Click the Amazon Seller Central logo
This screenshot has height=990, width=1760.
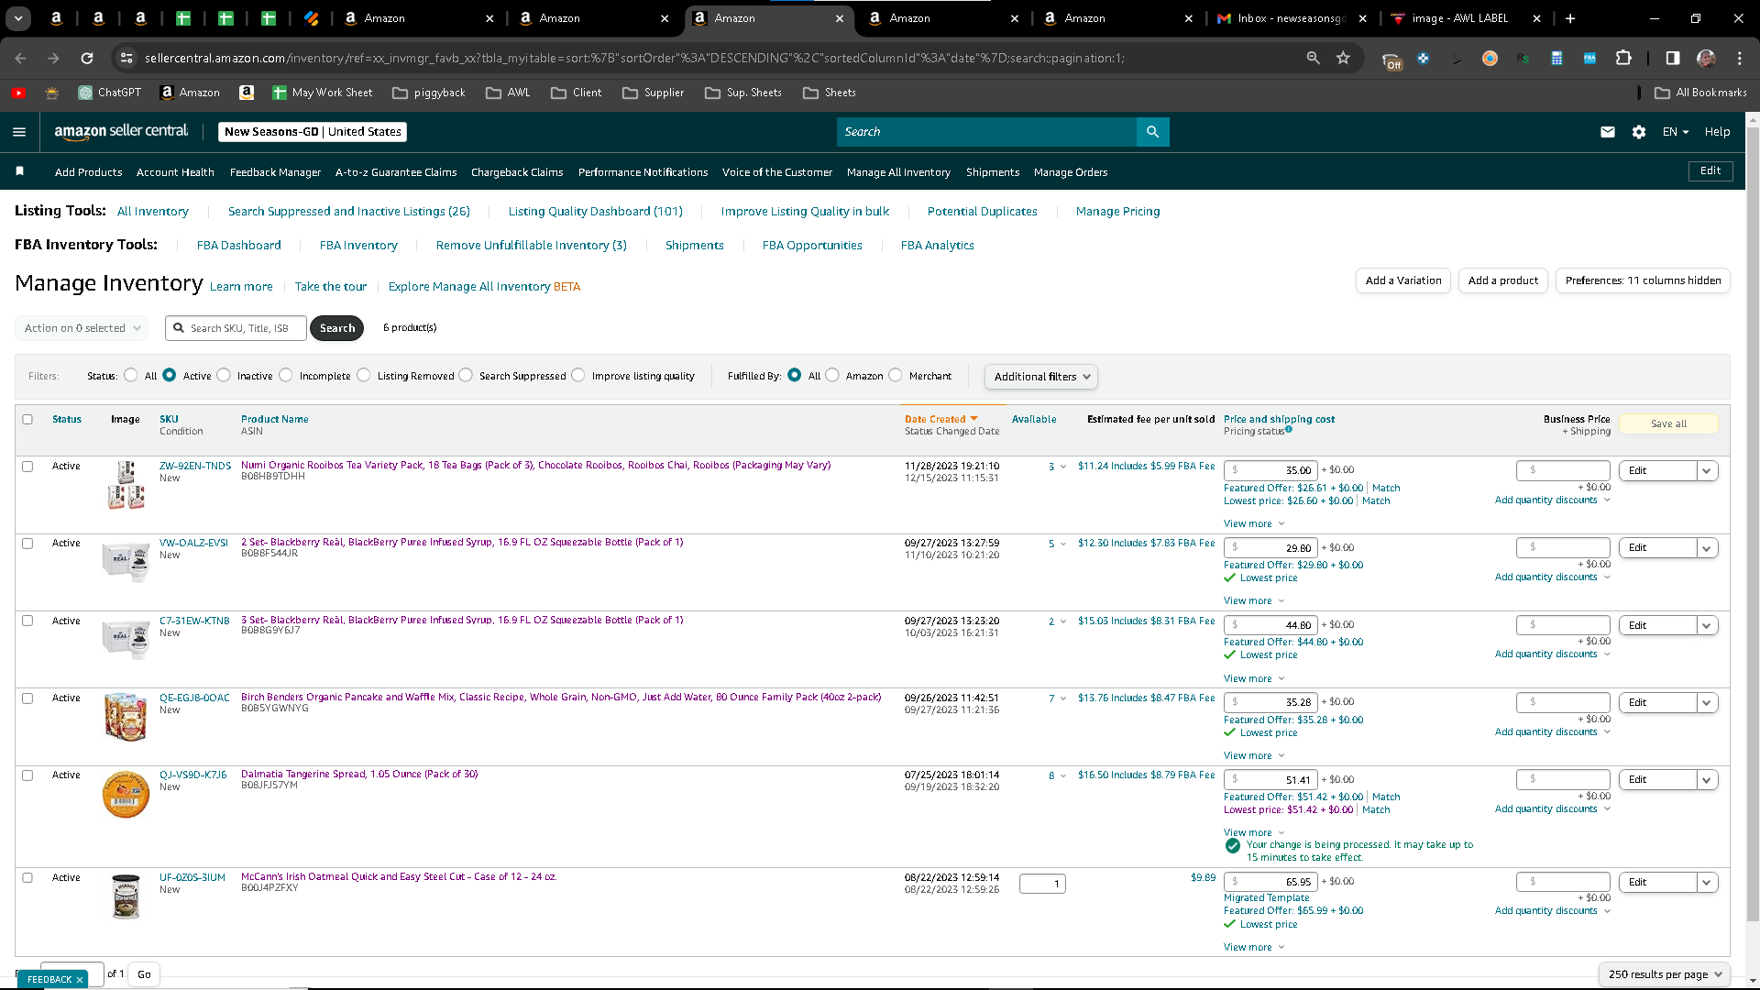[121, 132]
